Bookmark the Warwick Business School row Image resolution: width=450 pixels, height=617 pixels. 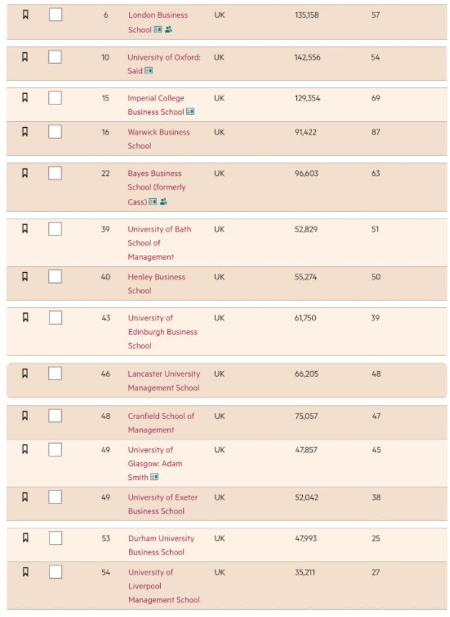point(25,132)
